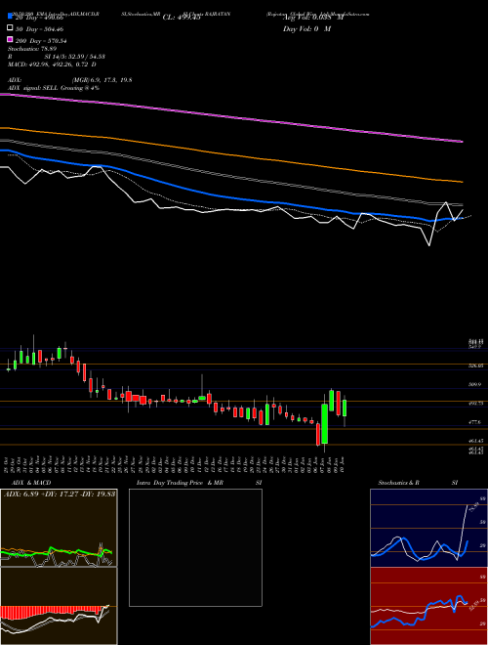Click the 526.05 price axis label
The image size is (488, 645).
coord(475,365)
